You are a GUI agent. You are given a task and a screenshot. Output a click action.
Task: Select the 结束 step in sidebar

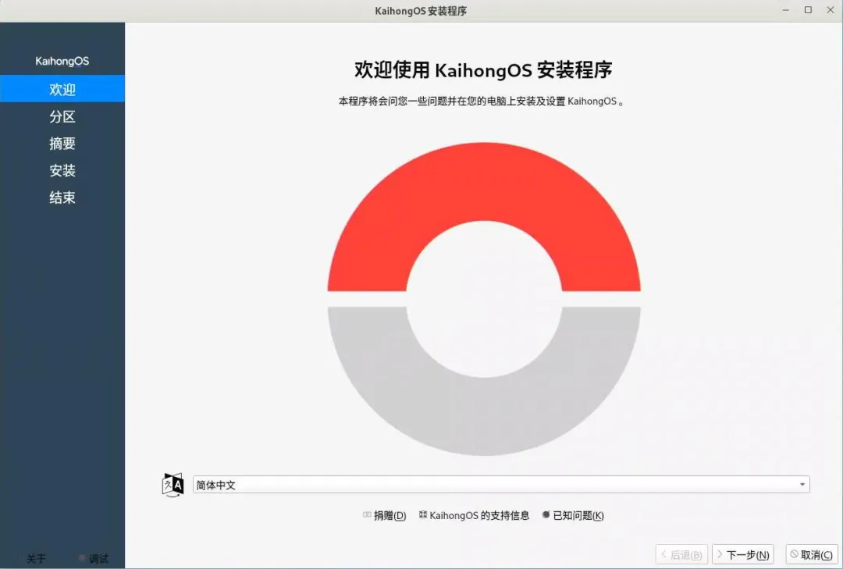coord(62,197)
